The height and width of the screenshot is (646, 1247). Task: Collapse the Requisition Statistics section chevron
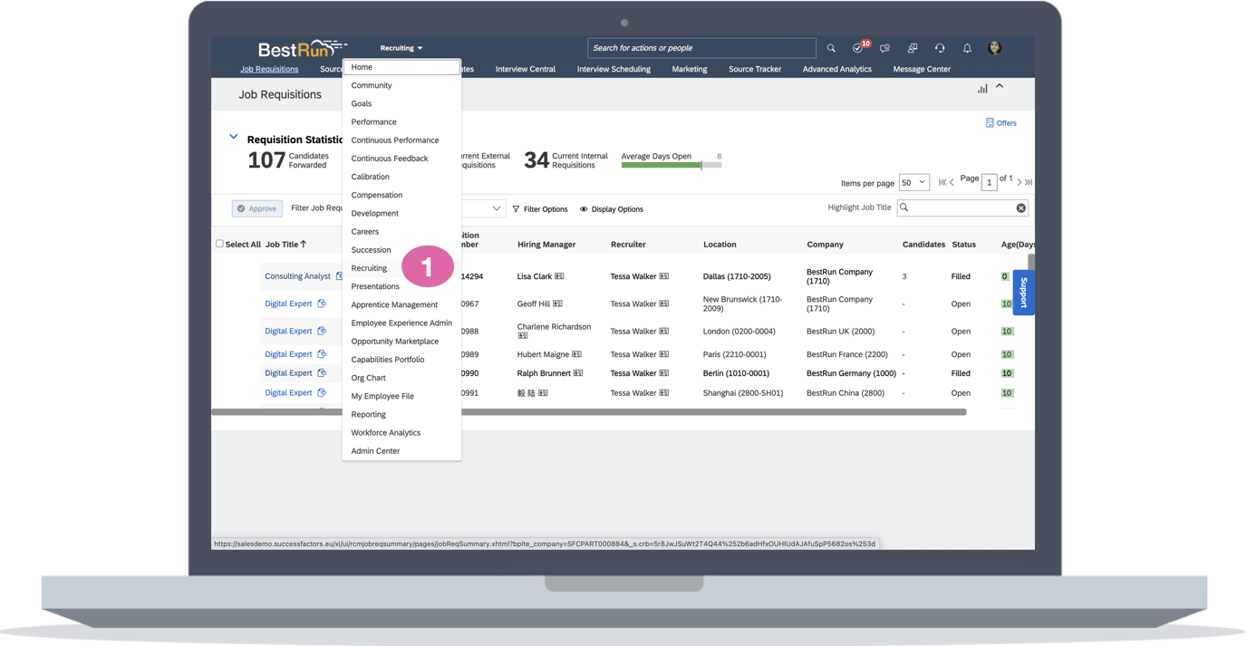click(234, 138)
